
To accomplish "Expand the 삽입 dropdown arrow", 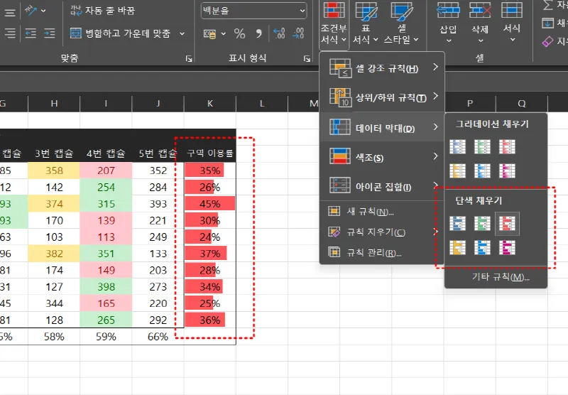I will pos(449,40).
